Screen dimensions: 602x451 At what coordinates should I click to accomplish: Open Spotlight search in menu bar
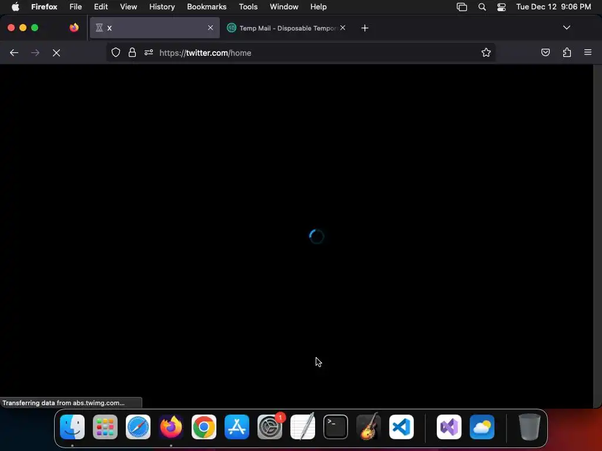click(482, 6)
